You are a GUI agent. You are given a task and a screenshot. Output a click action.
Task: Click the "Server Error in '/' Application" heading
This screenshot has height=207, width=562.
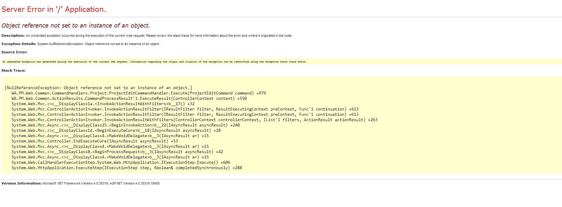coord(54,9)
